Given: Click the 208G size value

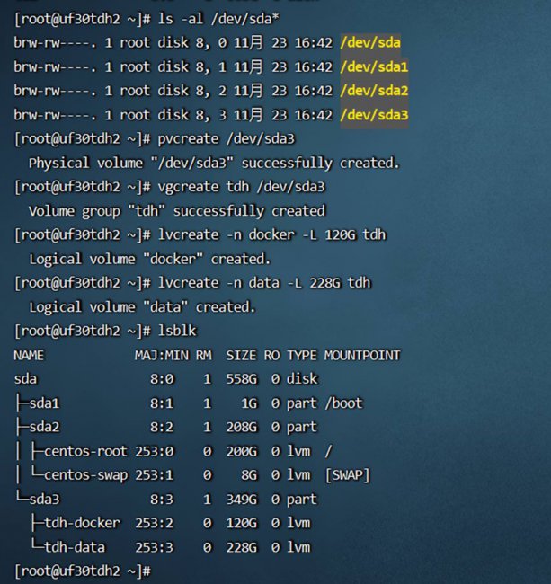Looking at the screenshot, I should coord(242,427).
